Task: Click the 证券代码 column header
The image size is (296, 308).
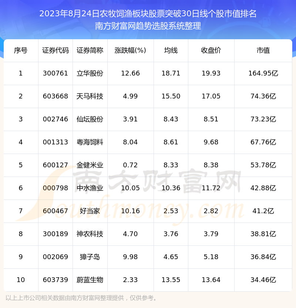Action: tap(55, 50)
